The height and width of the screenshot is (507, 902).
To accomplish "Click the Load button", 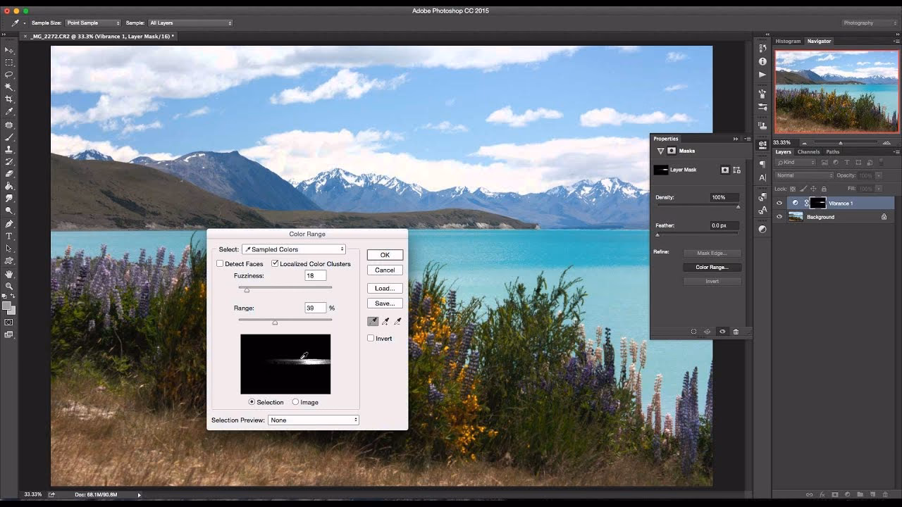I will coord(384,288).
